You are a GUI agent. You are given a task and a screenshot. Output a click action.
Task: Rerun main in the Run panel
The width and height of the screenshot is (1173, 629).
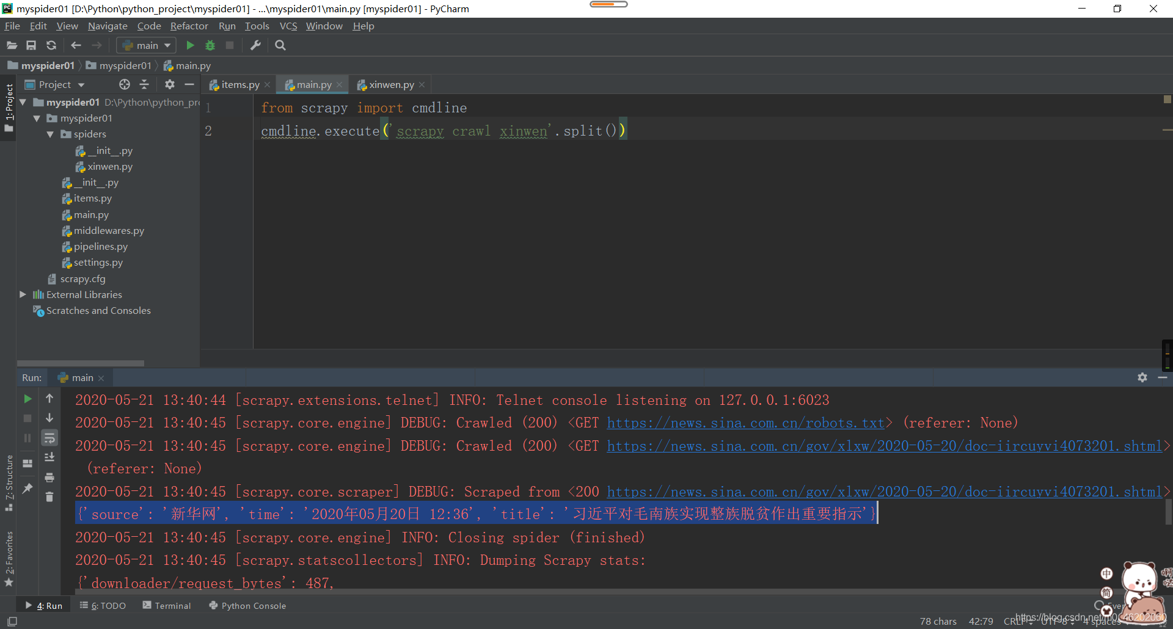27,399
